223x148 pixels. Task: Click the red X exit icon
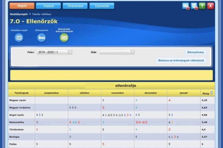(x=210, y=6)
